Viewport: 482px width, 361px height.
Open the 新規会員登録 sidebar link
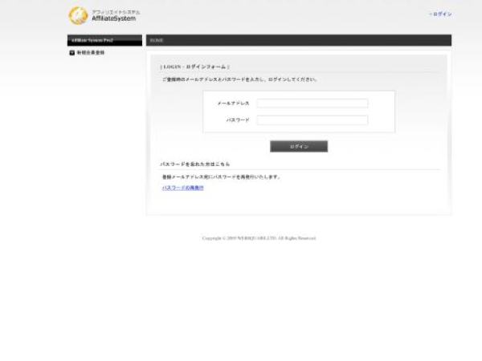(90, 53)
